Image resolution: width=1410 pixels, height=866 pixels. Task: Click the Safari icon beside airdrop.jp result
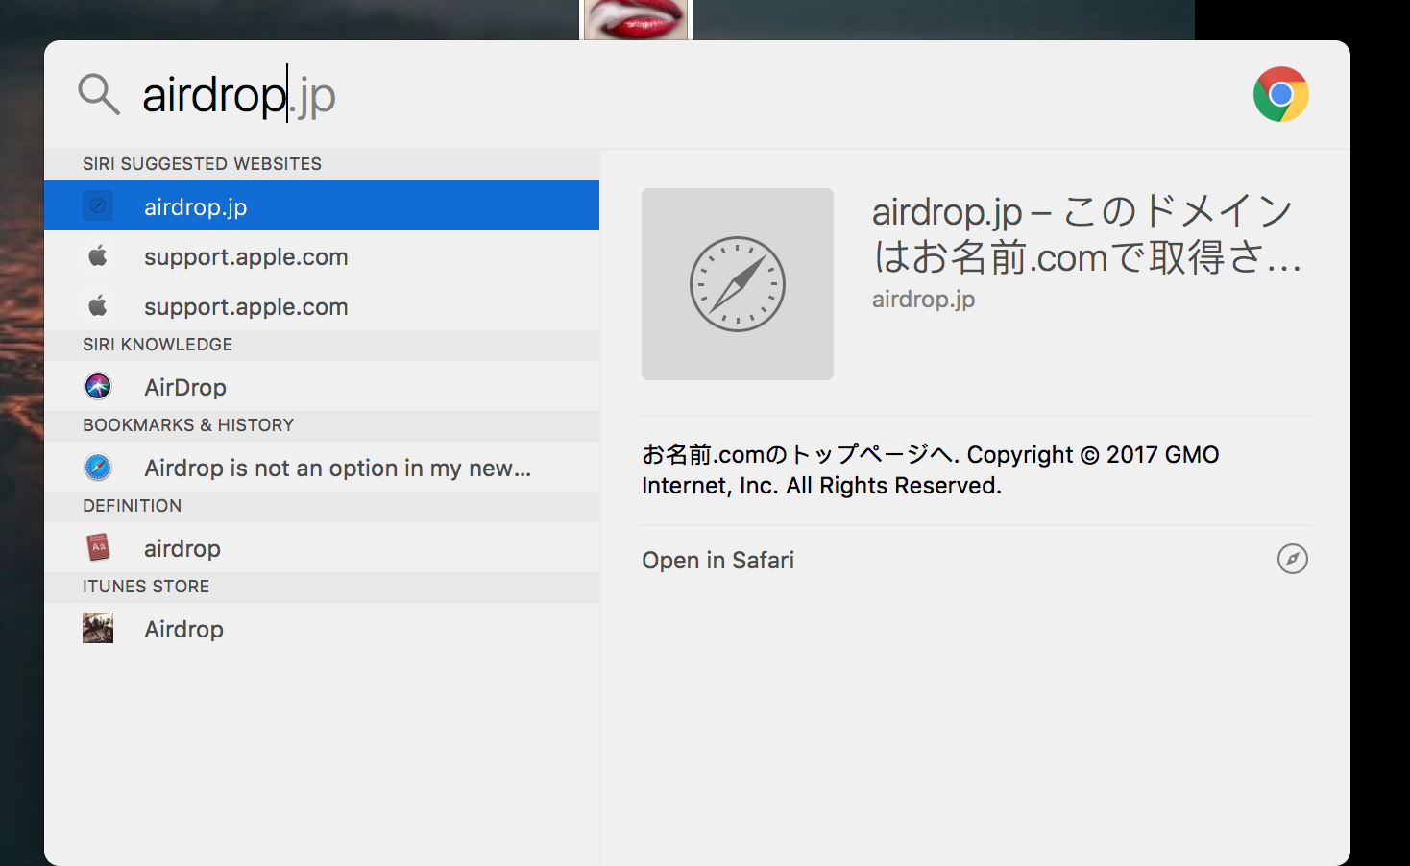pos(98,205)
